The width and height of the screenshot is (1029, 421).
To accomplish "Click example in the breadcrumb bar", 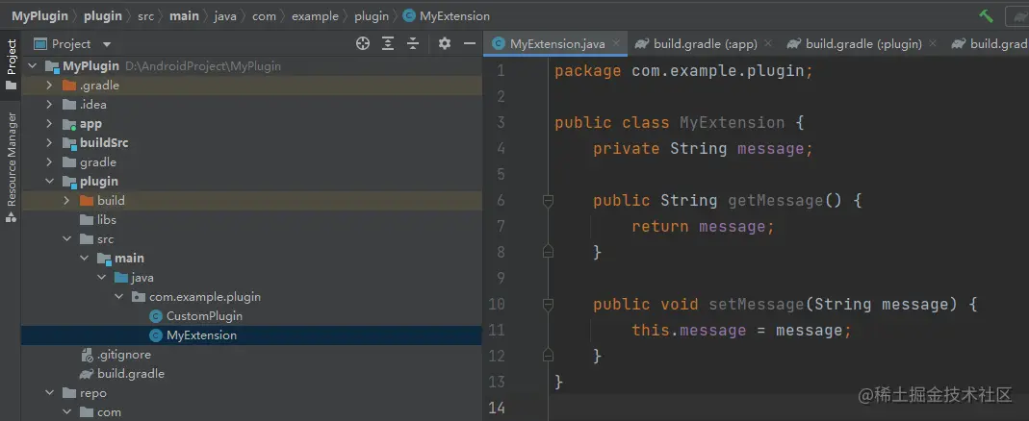I will click(315, 15).
